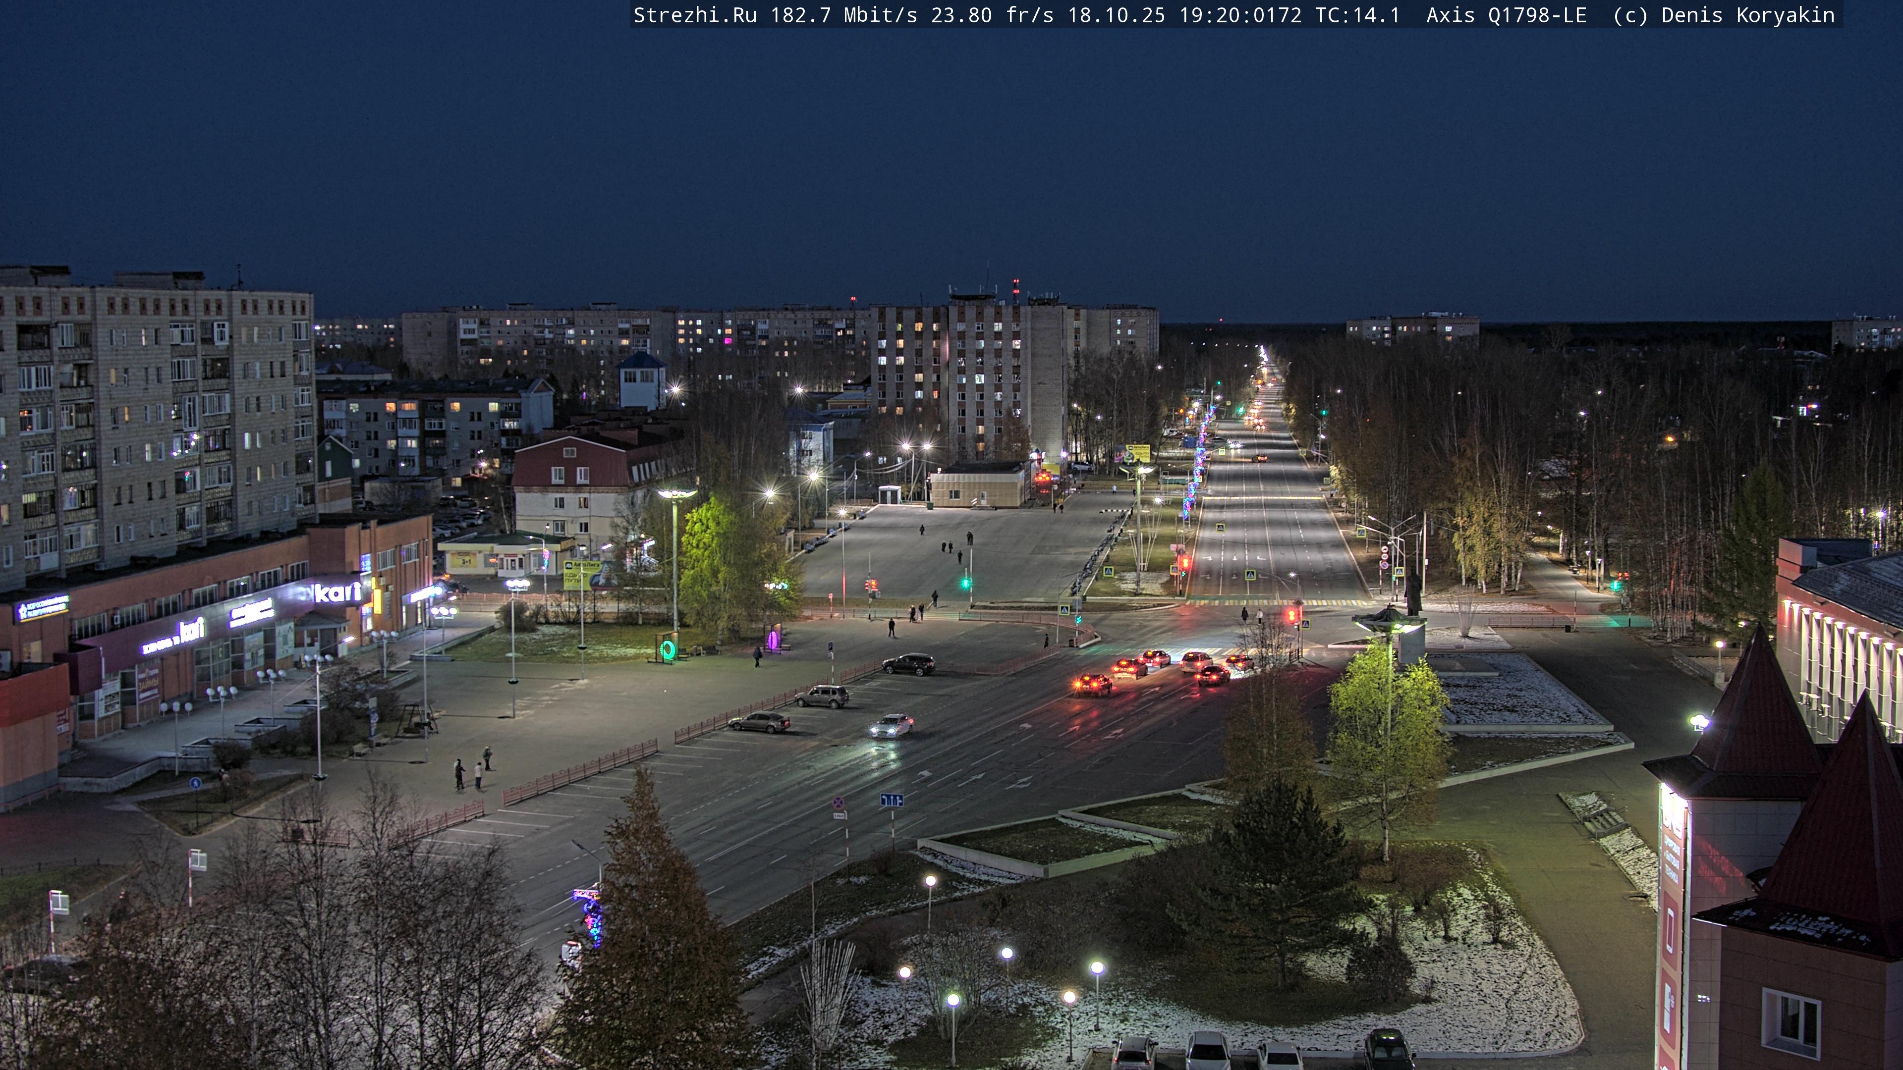Click the Strezhi.Ru text in the overlay
The image size is (1903, 1070).
coord(694,15)
